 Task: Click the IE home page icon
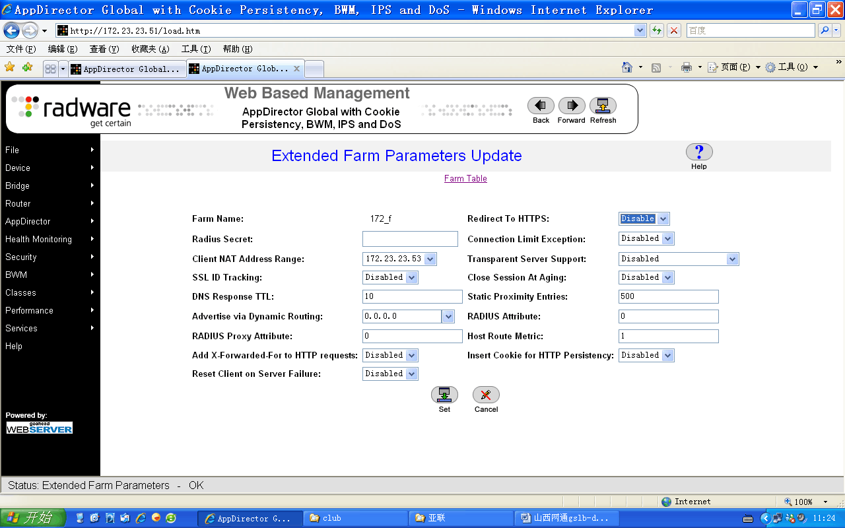click(627, 67)
